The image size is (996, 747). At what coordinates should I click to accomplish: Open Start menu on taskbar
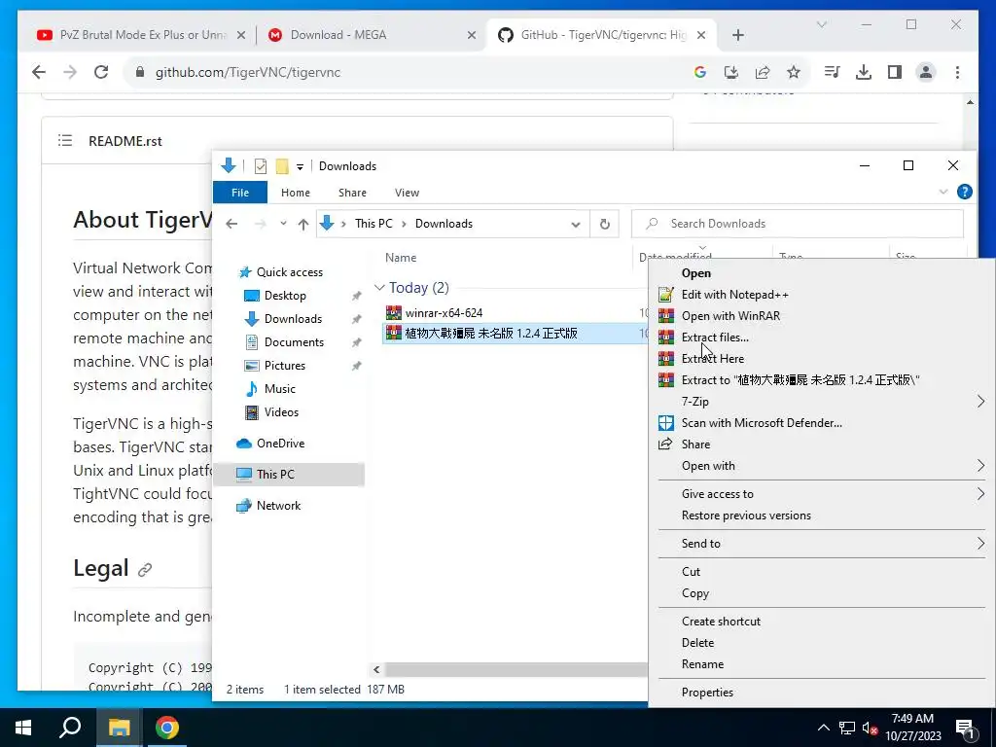tap(23, 728)
